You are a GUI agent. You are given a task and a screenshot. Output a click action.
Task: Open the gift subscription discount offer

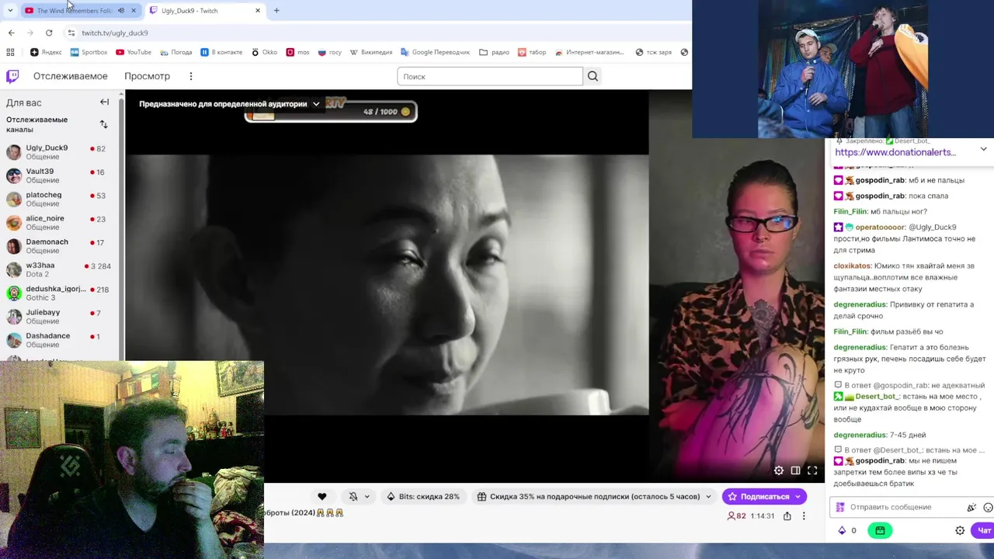coord(588,496)
